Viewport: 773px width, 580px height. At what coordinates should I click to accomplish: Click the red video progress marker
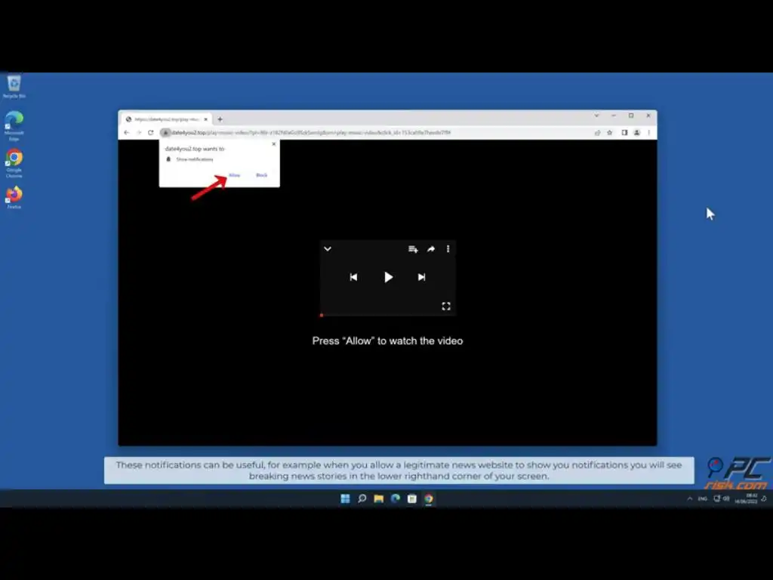click(322, 315)
